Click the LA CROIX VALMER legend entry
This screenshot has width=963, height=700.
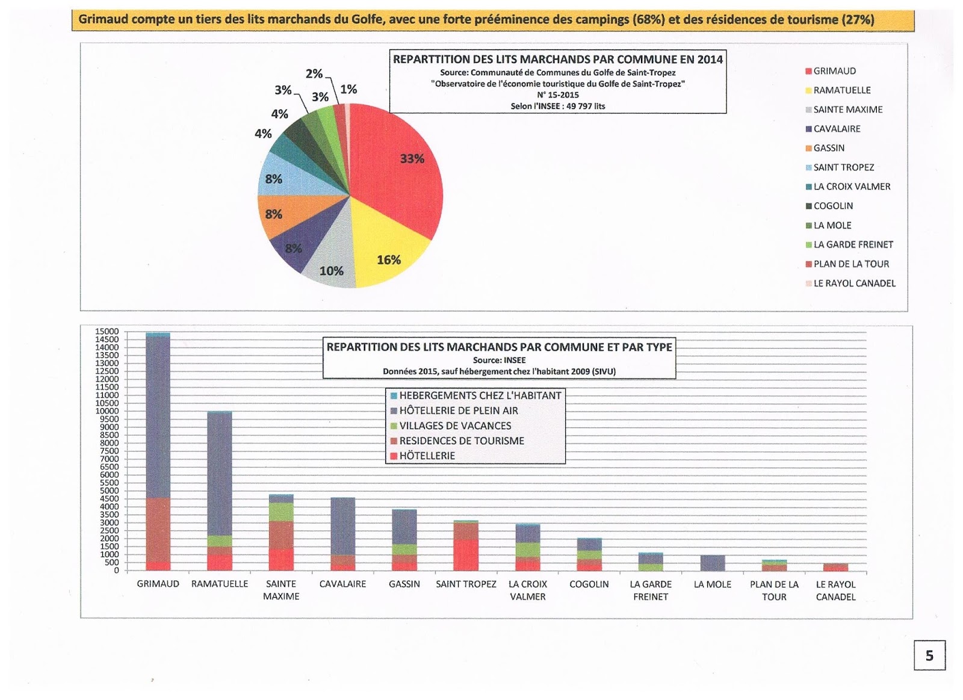point(848,187)
